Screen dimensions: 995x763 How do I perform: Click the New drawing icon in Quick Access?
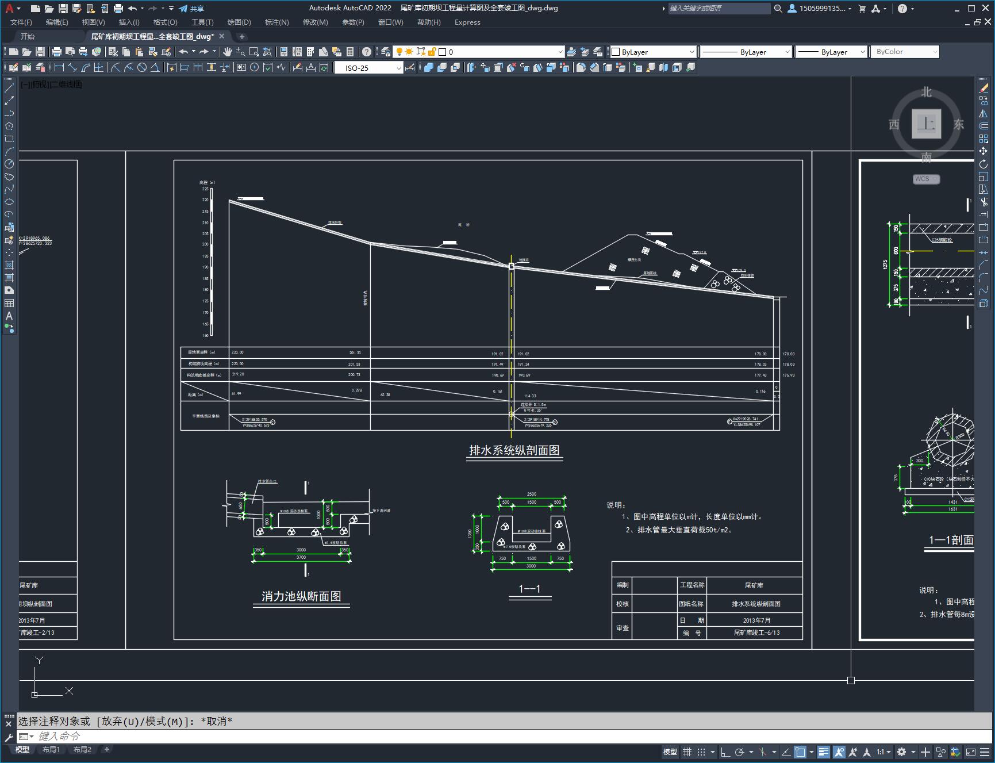coord(36,9)
